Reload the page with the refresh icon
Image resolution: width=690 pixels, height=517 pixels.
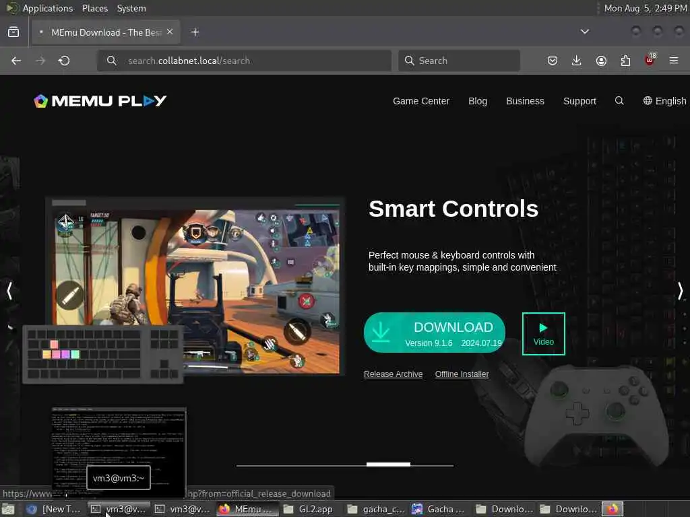tap(64, 61)
